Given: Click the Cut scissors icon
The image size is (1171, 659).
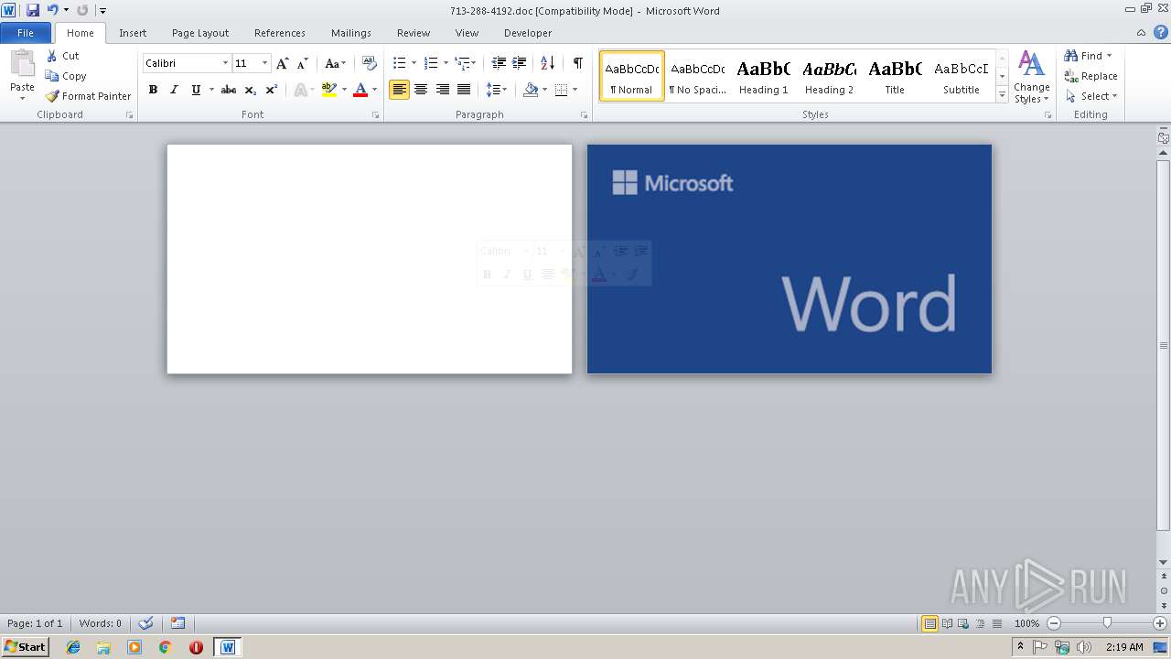Looking at the screenshot, I should 52,56.
